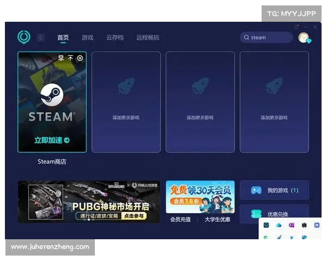Click blue D icon in tray popup
Viewport: 327px width, 261px height.
pos(317,225)
